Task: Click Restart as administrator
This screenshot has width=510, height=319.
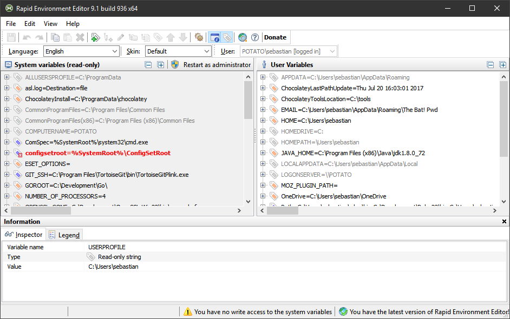Action: 217,65
